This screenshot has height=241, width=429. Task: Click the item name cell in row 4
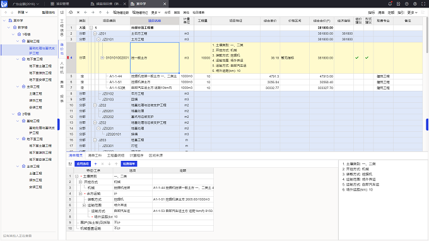(155, 57)
